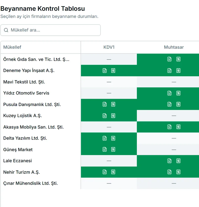
Task: Open Muhtasar document icon for Nehir Turizm
Action: click(x=169, y=172)
